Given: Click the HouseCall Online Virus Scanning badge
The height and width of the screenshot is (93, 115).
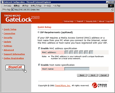Looking at the screenshot, I should pos(15,68).
